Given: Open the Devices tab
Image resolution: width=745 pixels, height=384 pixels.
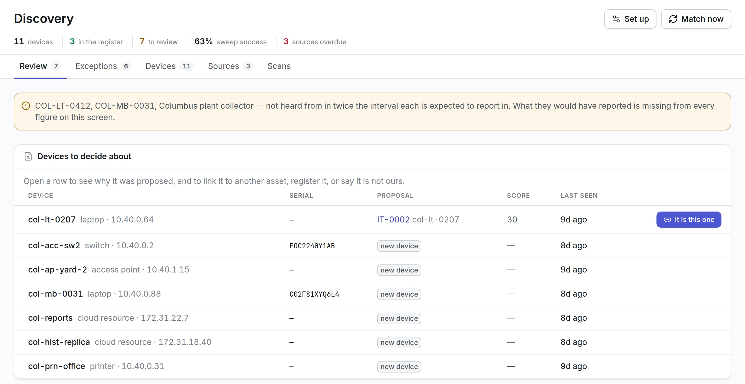Looking at the screenshot, I should tap(170, 66).
